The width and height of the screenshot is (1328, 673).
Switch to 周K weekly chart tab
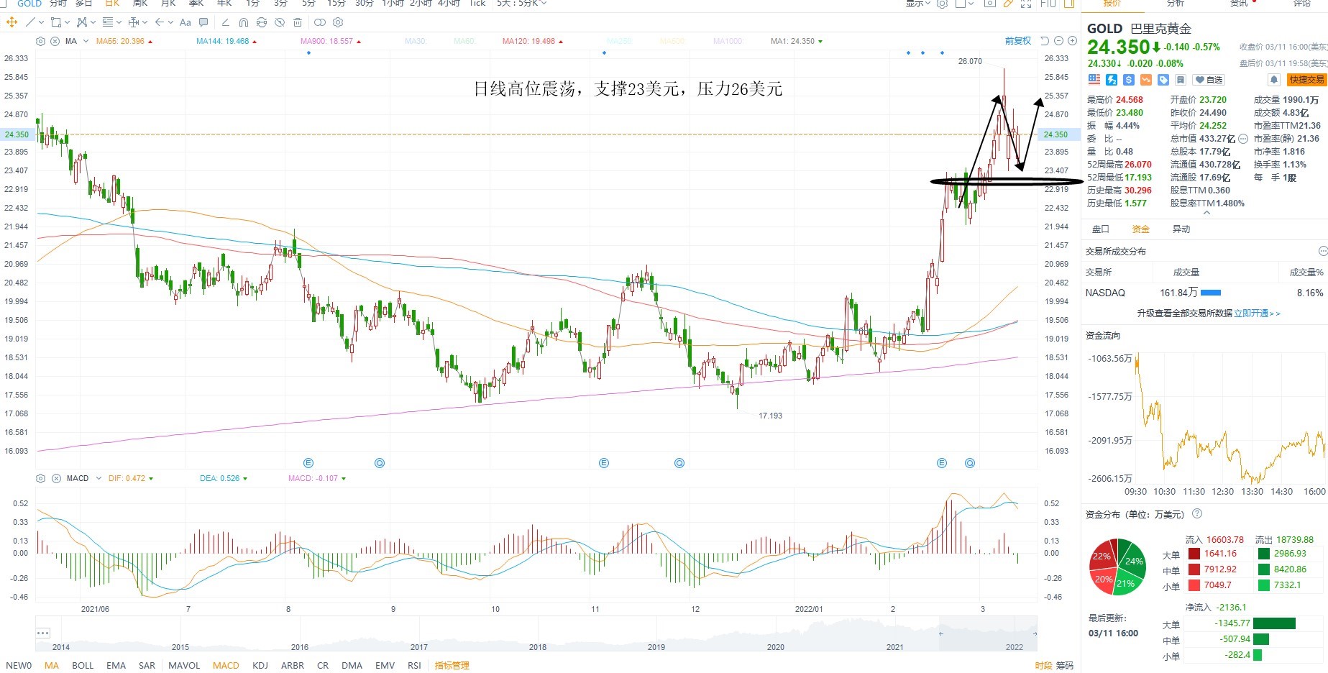coord(140,4)
